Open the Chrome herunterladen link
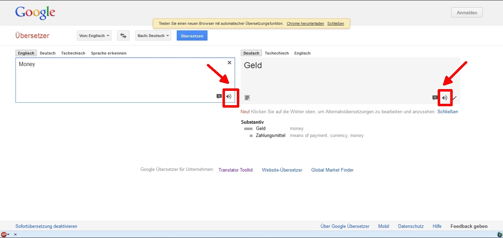This screenshot has height=238, width=503. (305, 23)
